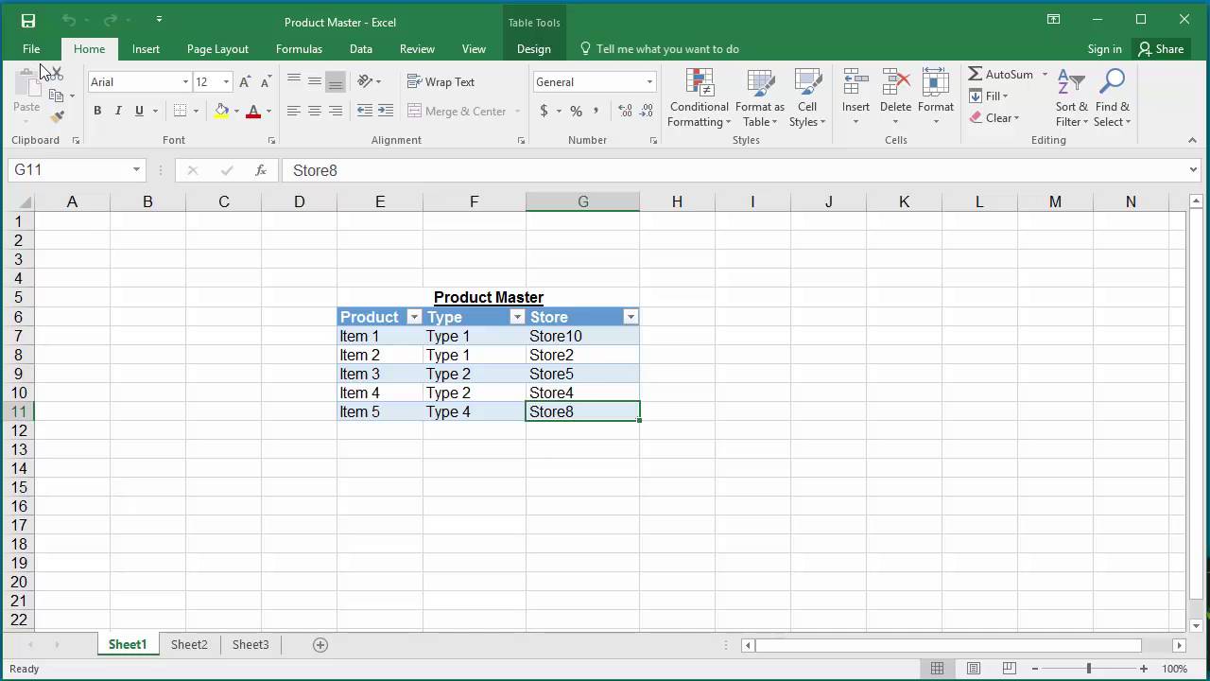Toggle Bottom Align button
Image resolution: width=1210 pixels, height=681 pixels.
336,81
